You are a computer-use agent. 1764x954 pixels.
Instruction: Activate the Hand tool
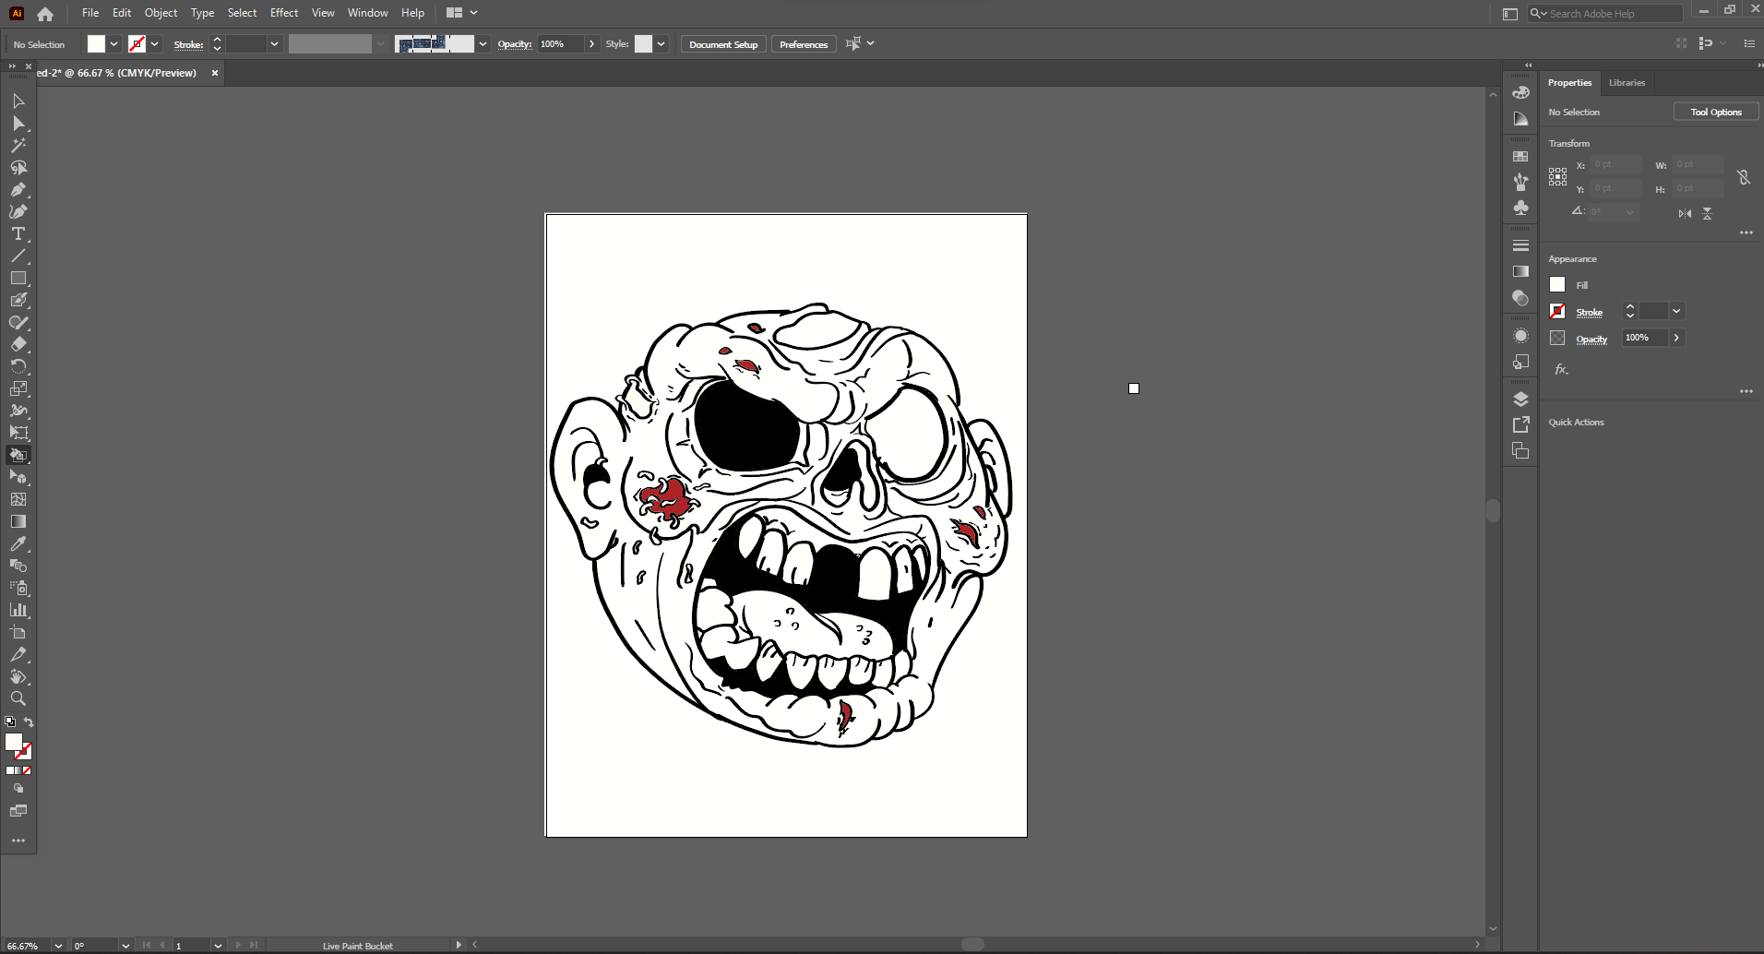click(x=18, y=676)
